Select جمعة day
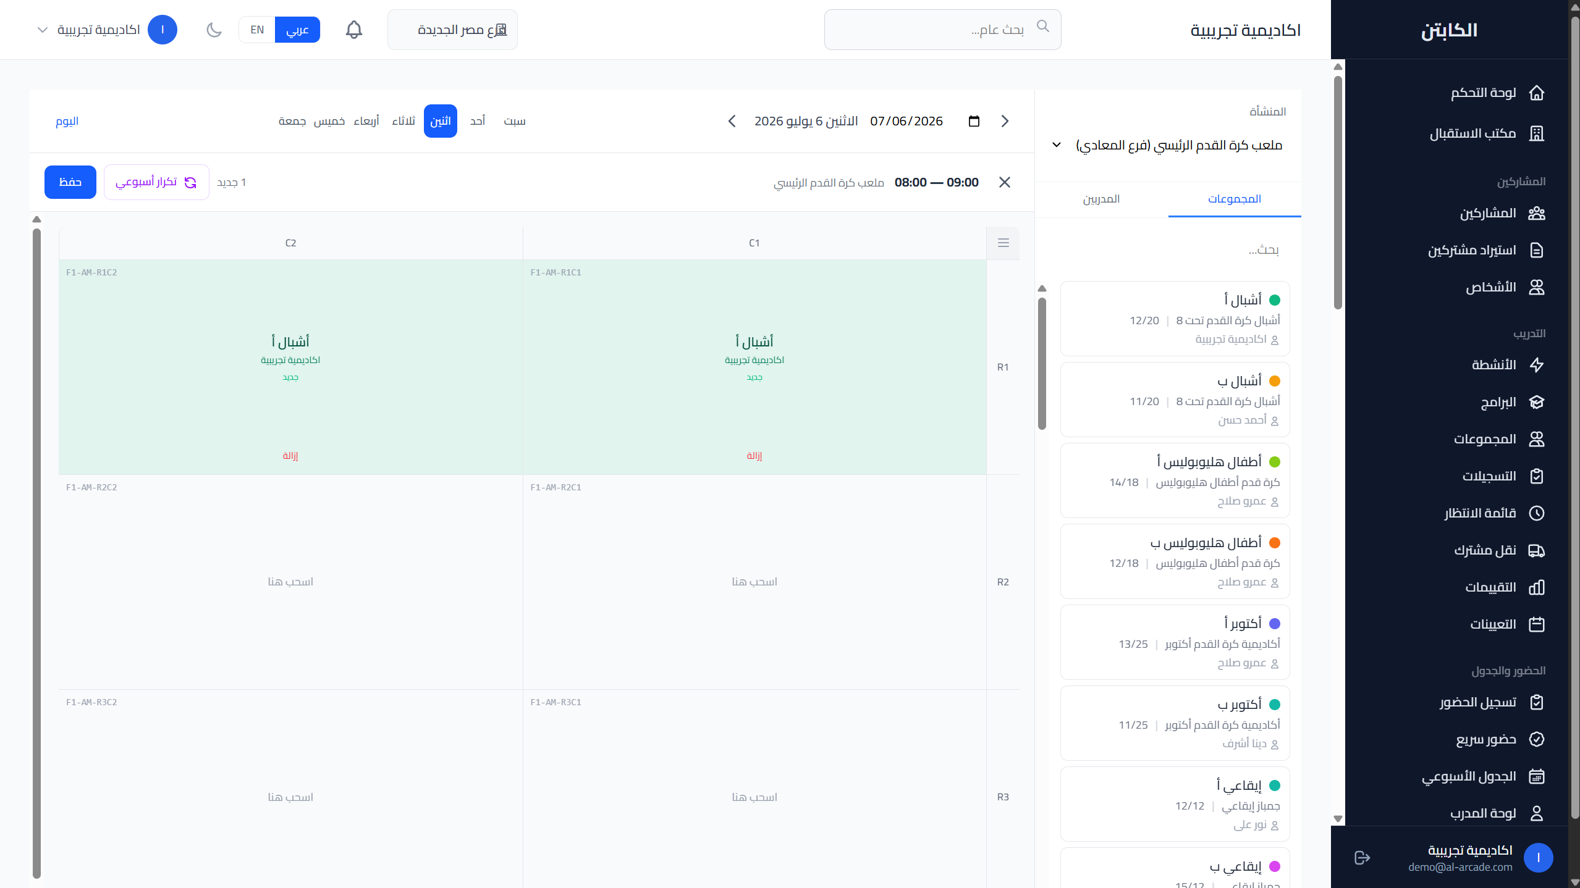Screen dimensions: 1580x888 (292, 121)
